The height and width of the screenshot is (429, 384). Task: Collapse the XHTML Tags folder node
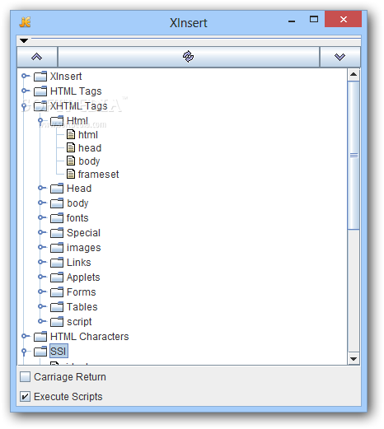[x=24, y=106]
